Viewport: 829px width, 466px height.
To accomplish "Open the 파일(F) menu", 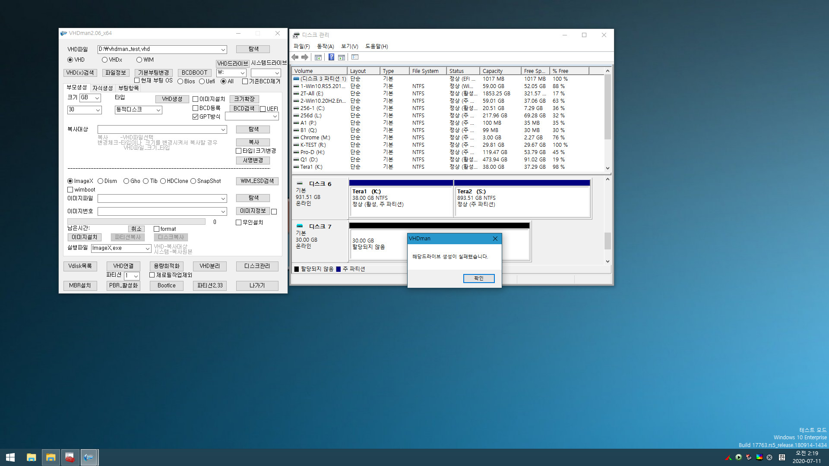I will click(301, 47).
